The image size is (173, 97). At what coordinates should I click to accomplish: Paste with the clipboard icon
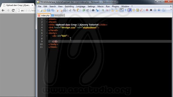78,10
